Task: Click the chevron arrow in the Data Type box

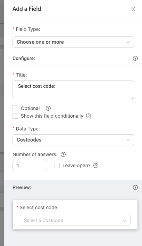Action: [x=128, y=140]
